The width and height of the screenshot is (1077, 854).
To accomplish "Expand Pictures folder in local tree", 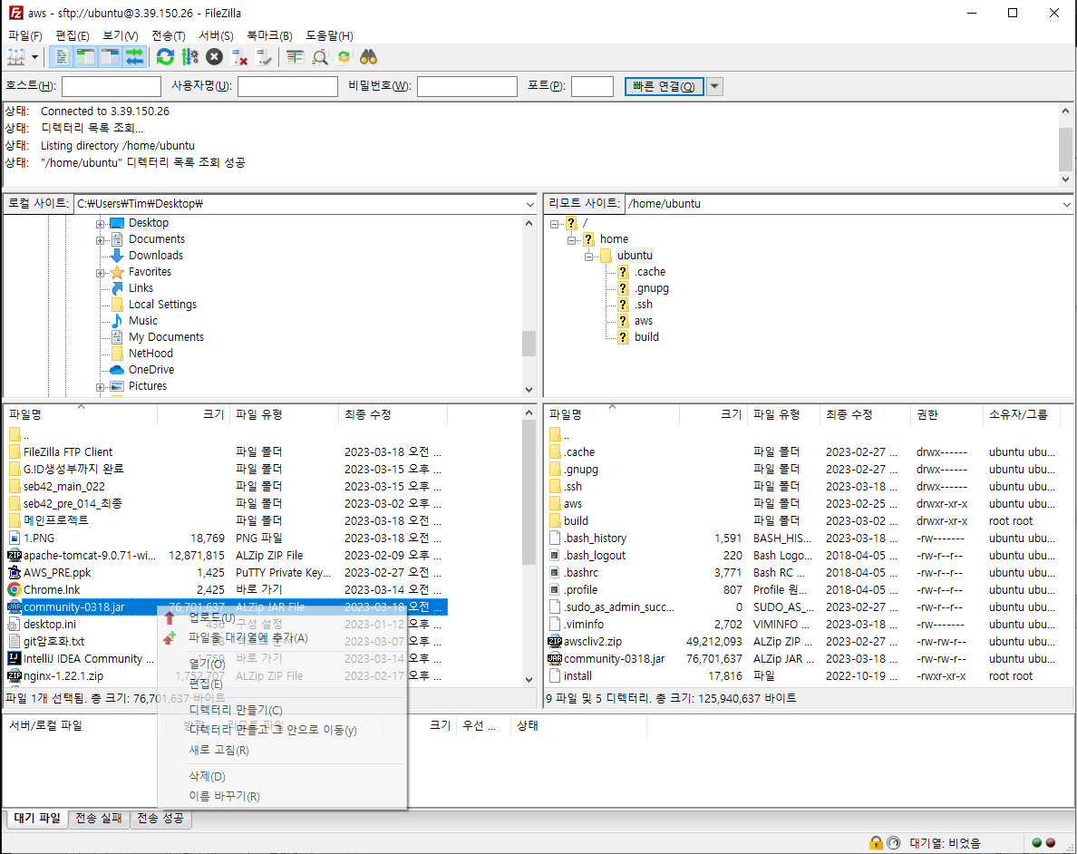I will tap(101, 387).
